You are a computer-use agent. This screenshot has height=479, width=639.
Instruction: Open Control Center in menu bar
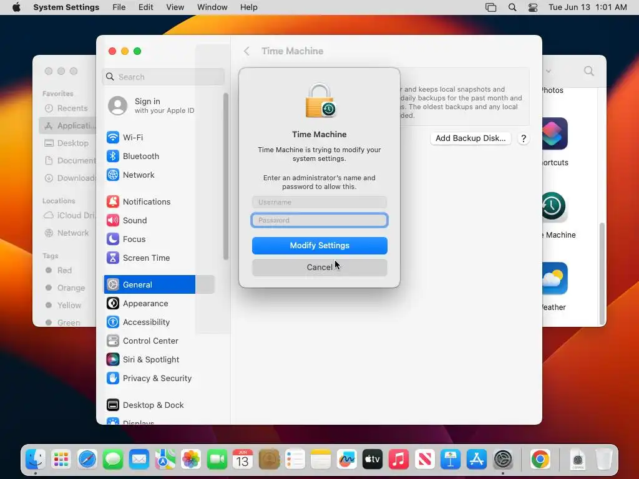coord(533,7)
